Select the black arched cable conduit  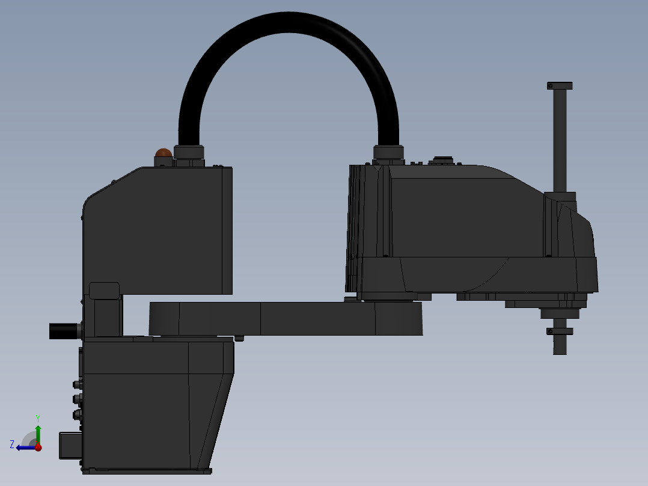pos(289,79)
